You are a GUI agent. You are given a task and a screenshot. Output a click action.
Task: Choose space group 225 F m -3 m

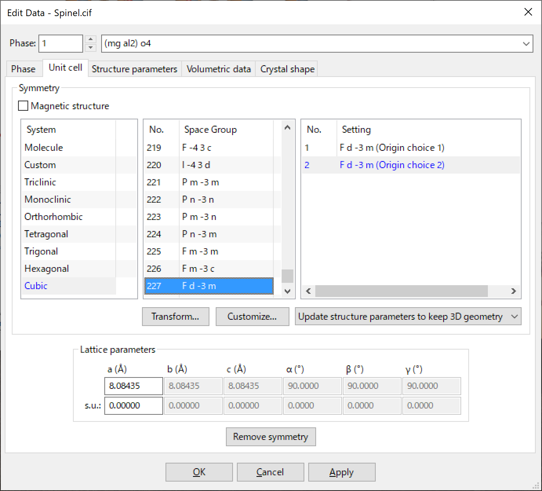point(200,251)
